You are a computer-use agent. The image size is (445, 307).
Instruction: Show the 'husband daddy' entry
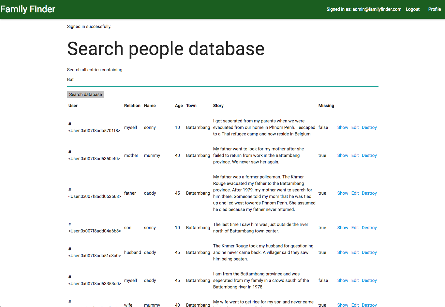click(x=343, y=252)
